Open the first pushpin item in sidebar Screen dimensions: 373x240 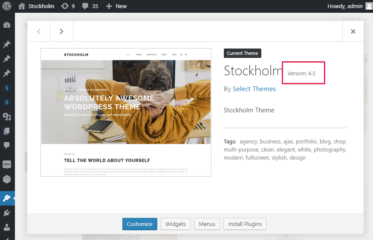tap(7, 44)
